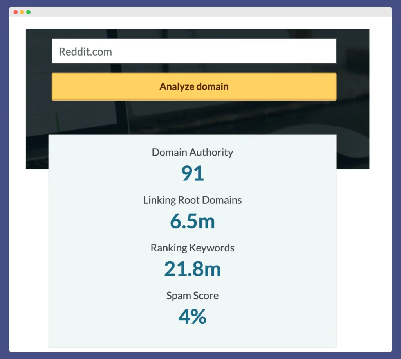Click the Domain Authority score 91
This screenshot has width=401, height=359.
[192, 173]
